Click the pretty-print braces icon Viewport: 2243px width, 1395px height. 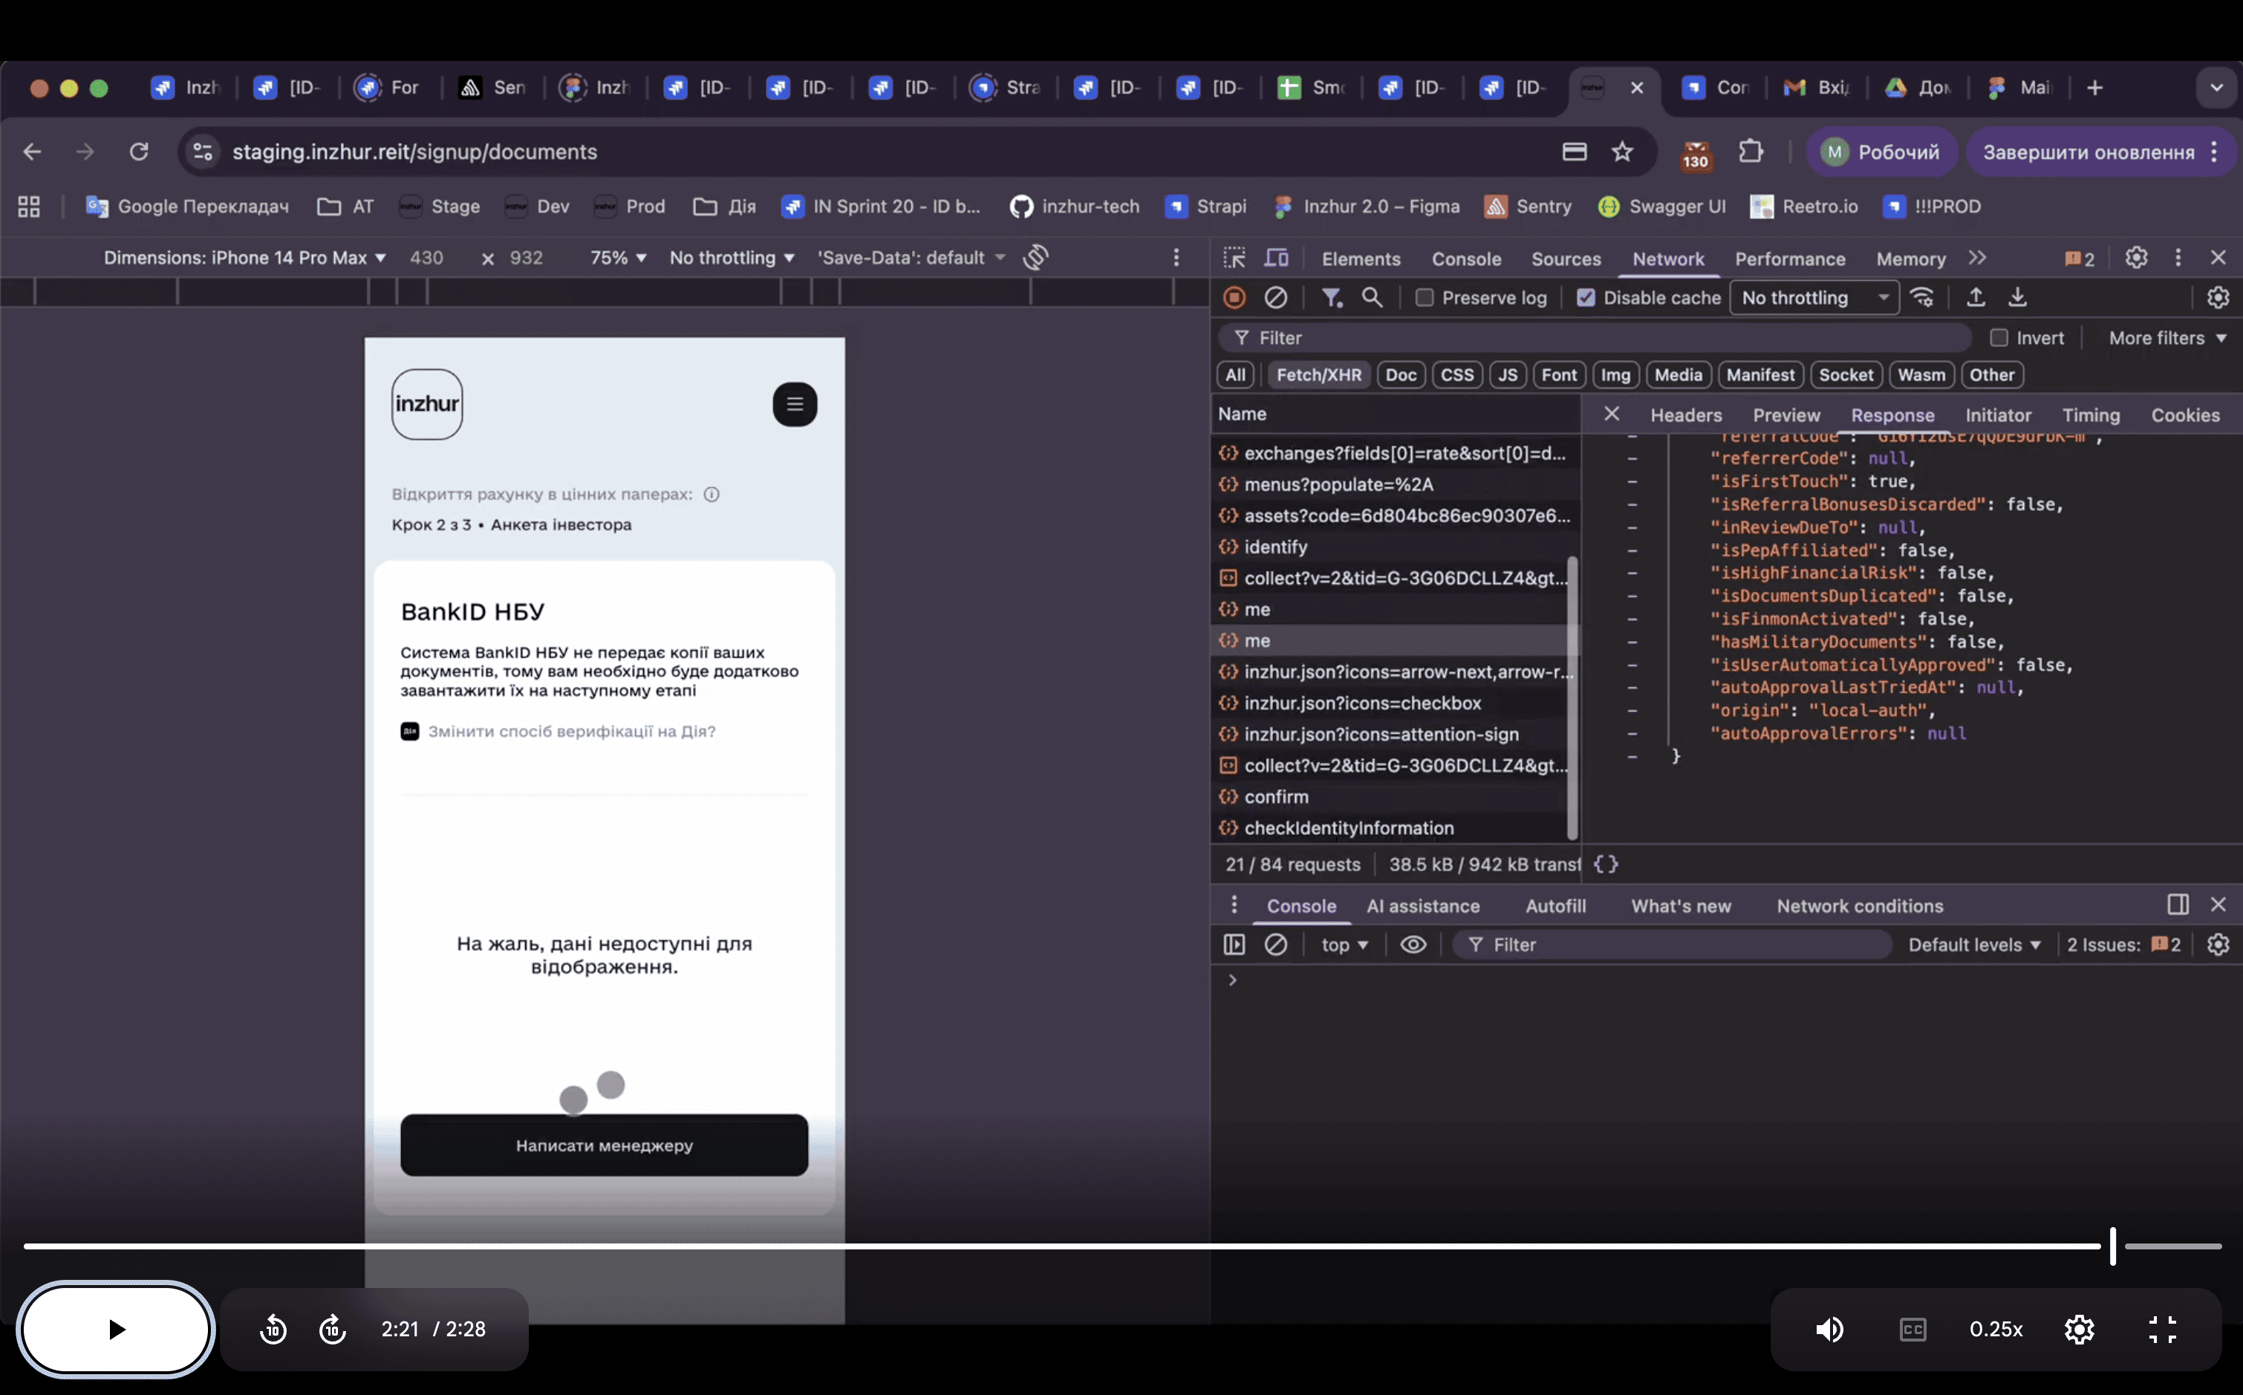(1606, 865)
